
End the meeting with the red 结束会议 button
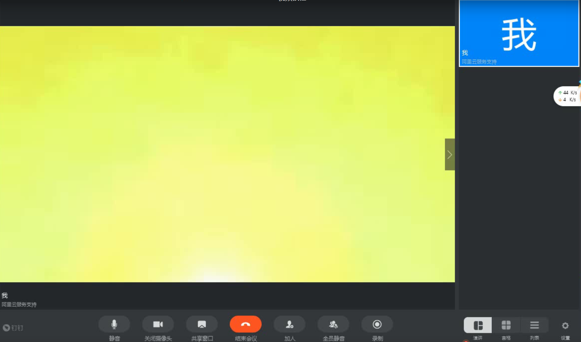245,324
